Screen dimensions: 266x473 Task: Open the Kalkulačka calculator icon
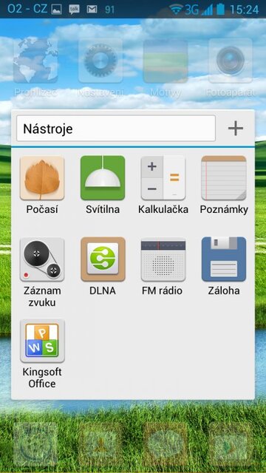point(163,178)
